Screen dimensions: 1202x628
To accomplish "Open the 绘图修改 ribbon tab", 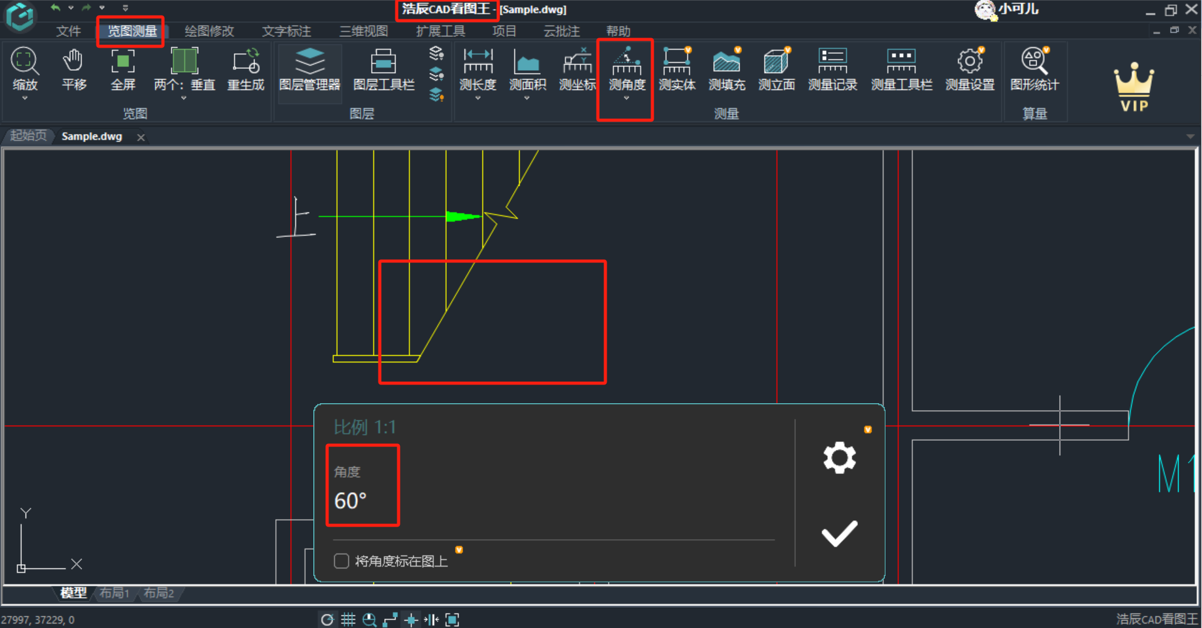I will (209, 31).
